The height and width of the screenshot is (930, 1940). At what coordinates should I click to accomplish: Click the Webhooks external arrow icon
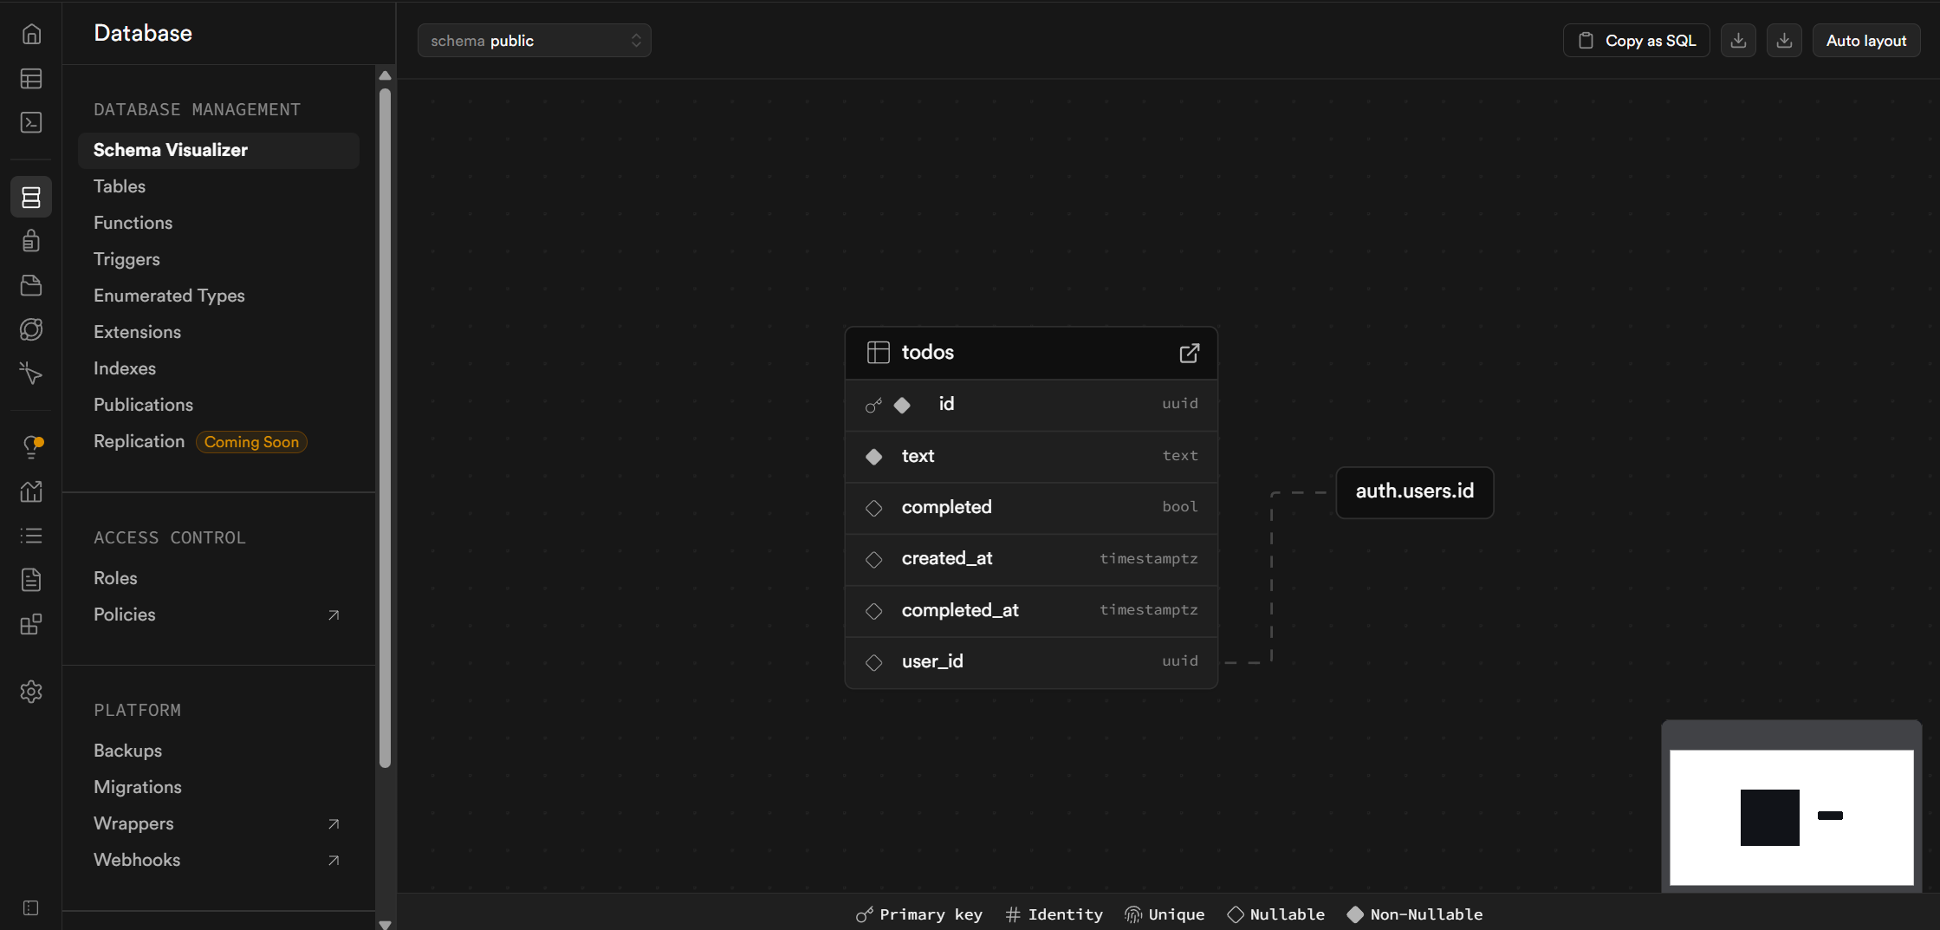click(x=334, y=861)
